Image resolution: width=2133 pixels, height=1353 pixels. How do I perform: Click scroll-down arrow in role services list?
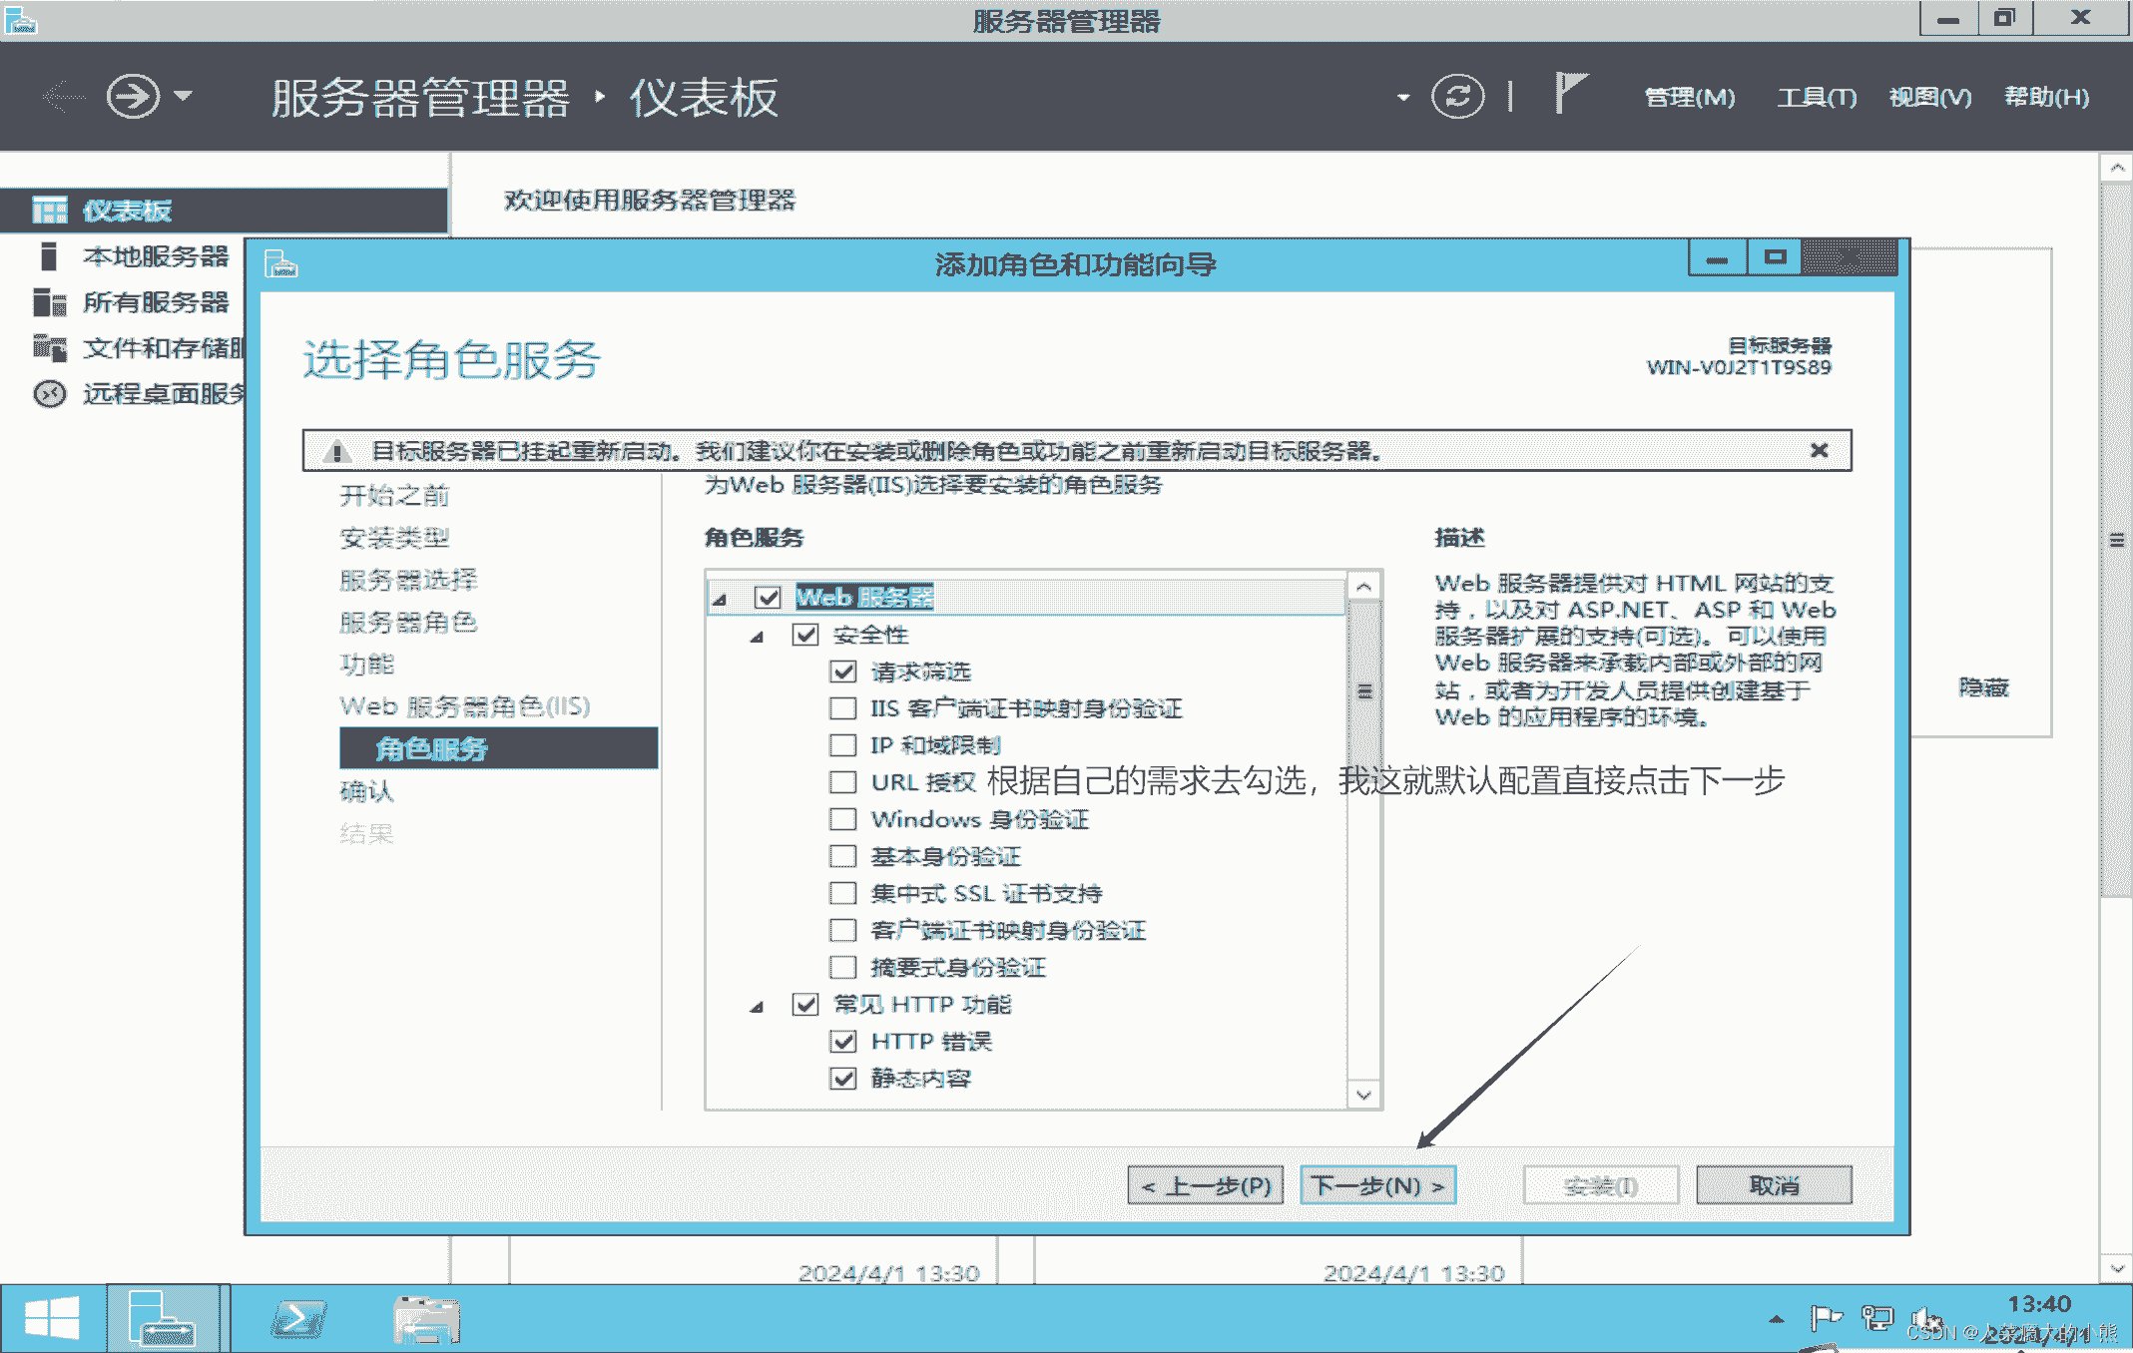pos(1364,1095)
